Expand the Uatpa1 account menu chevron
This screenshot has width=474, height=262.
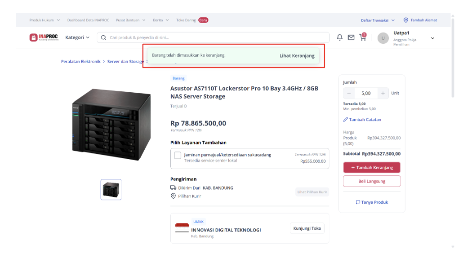click(x=433, y=38)
